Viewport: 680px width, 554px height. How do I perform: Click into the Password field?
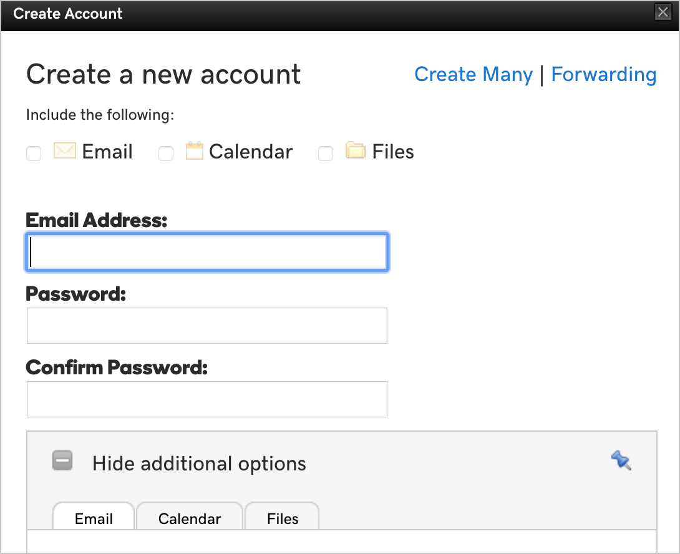tap(207, 326)
